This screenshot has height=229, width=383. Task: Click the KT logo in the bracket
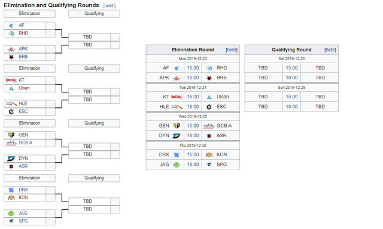pos(11,80)
